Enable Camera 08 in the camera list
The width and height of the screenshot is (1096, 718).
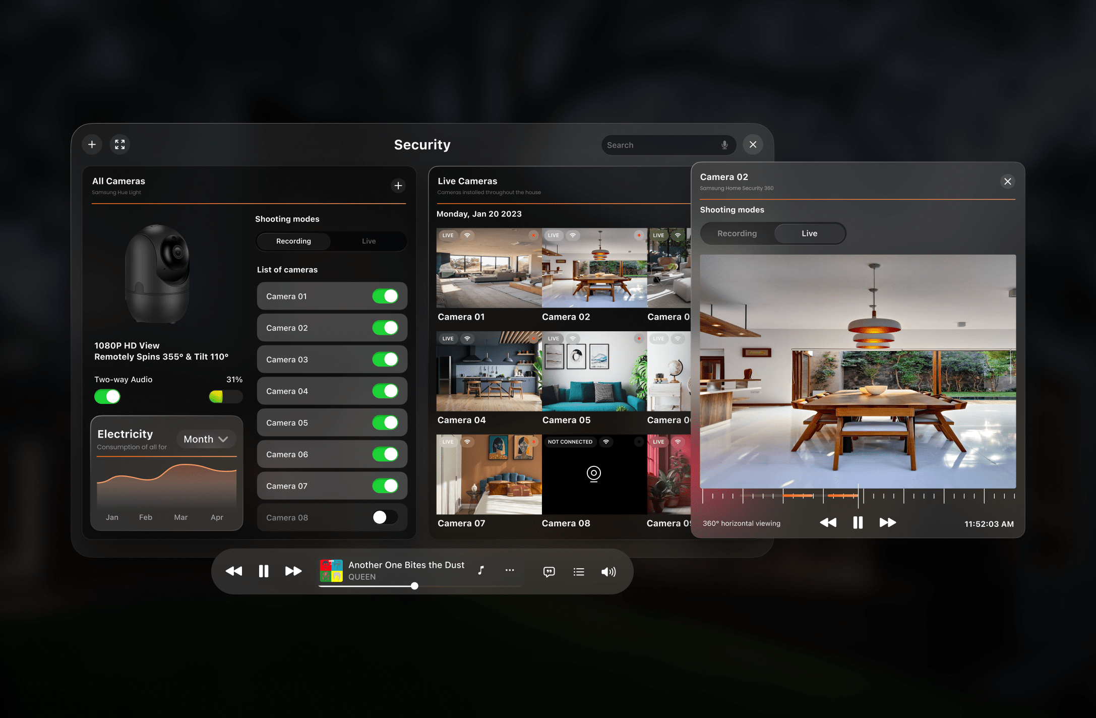[x=386, y=517]
